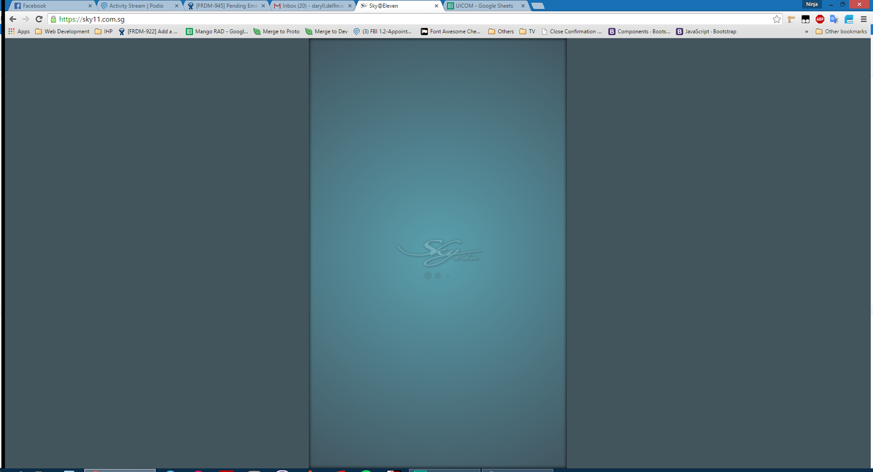The image size is (873, 472).
Task: Open the Close Confirmation bookmark
Action: [571, 32]
